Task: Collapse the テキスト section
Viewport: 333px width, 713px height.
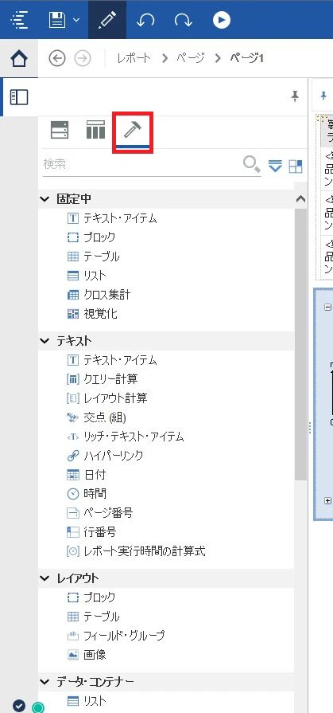Action: pos(45,341)
